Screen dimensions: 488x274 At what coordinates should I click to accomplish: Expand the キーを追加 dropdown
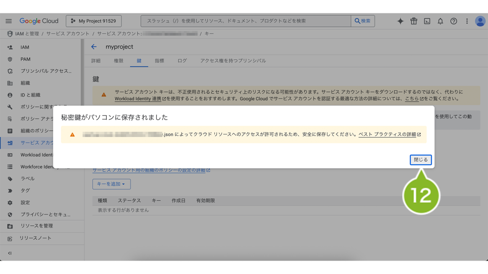click(111, 184)
